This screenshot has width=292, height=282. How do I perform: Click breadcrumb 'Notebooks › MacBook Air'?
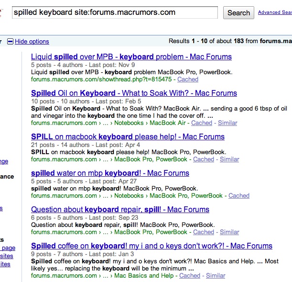tap(150, 123)
